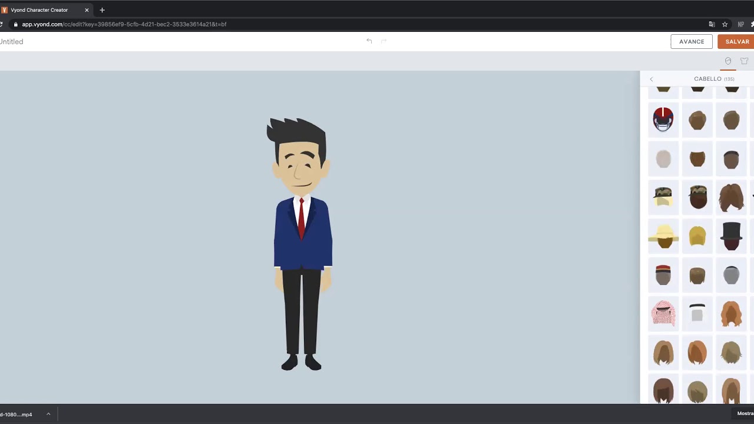The width and height of the screenshot is (754, 424).
Task: Go back from the CABELLO panel
Action: 652,79
